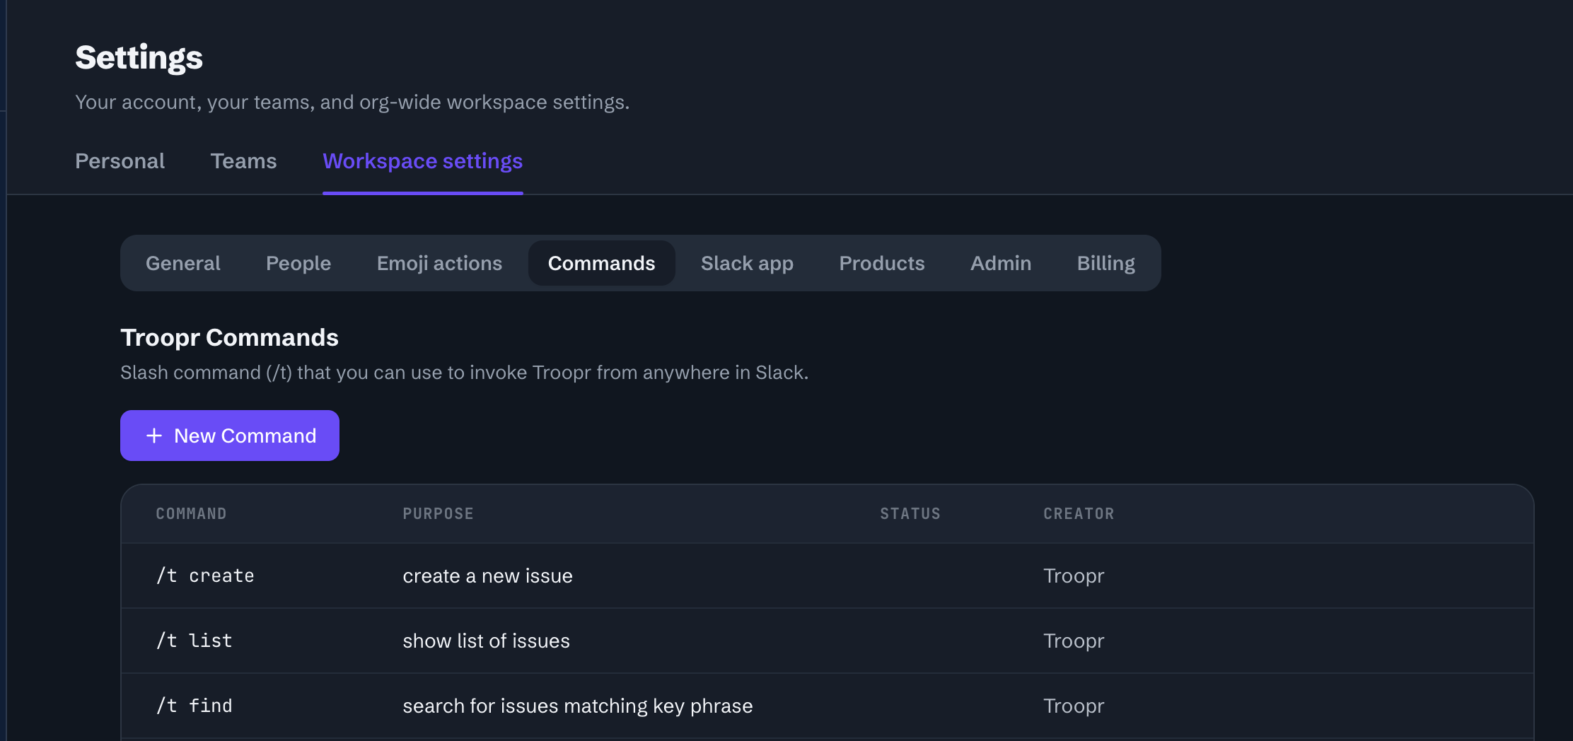Select the Workspace settings tab
Viewport: 1573px width, 741px height.
point(423,161)
